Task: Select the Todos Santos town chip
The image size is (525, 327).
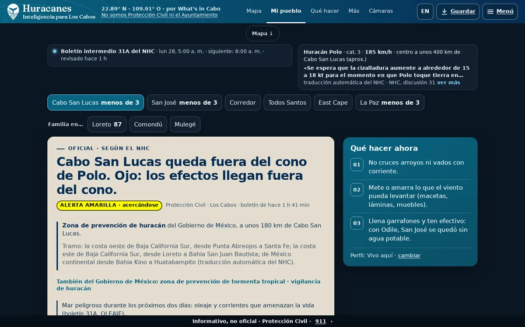Action: (x=287, y=102)
